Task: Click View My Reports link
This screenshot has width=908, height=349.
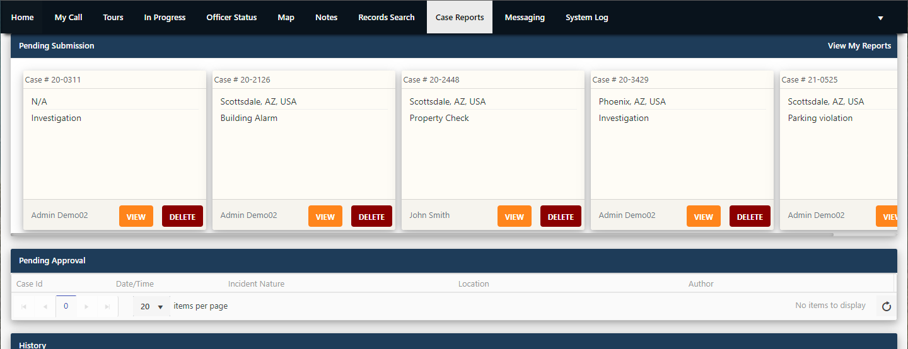Action: click(859, 45)
